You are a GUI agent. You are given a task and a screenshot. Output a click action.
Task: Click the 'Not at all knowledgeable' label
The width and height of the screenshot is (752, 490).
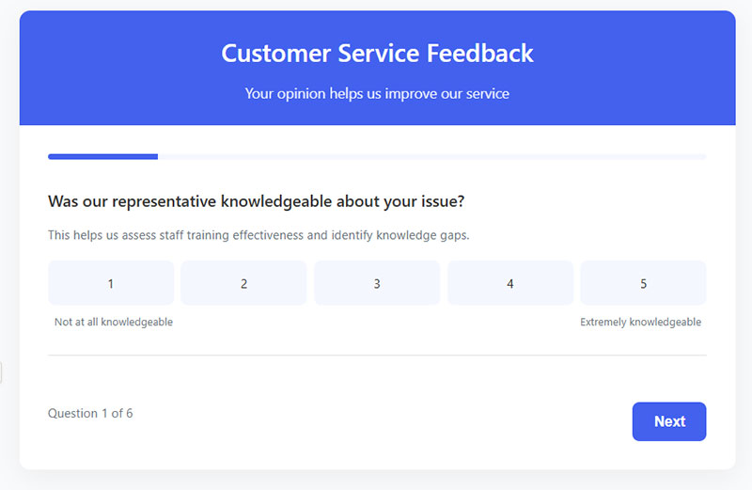[x=114, y=322]
